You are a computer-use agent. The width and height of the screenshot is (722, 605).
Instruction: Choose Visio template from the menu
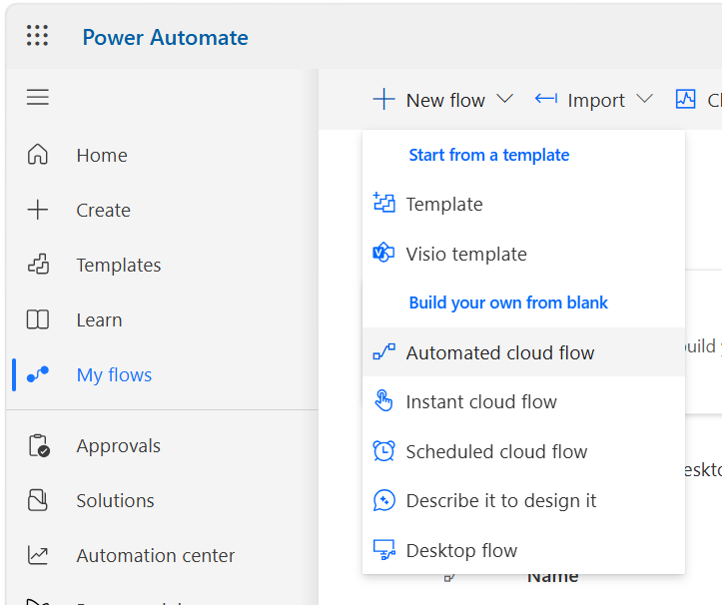[523, 254]
